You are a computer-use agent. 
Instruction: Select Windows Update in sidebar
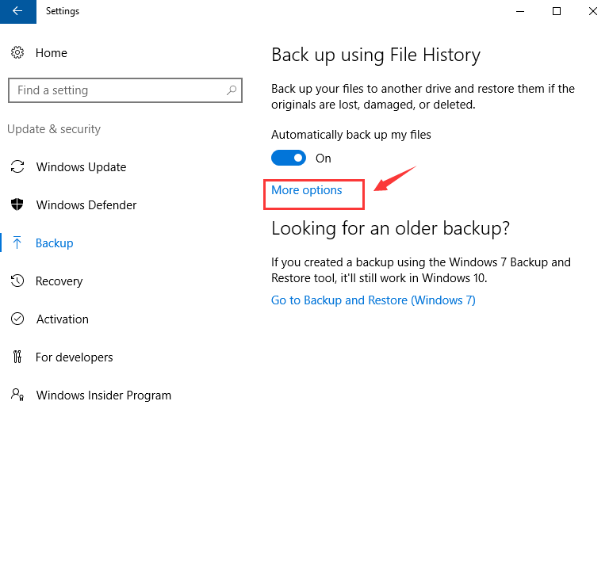pyautogui.click(x=81, y=167)
